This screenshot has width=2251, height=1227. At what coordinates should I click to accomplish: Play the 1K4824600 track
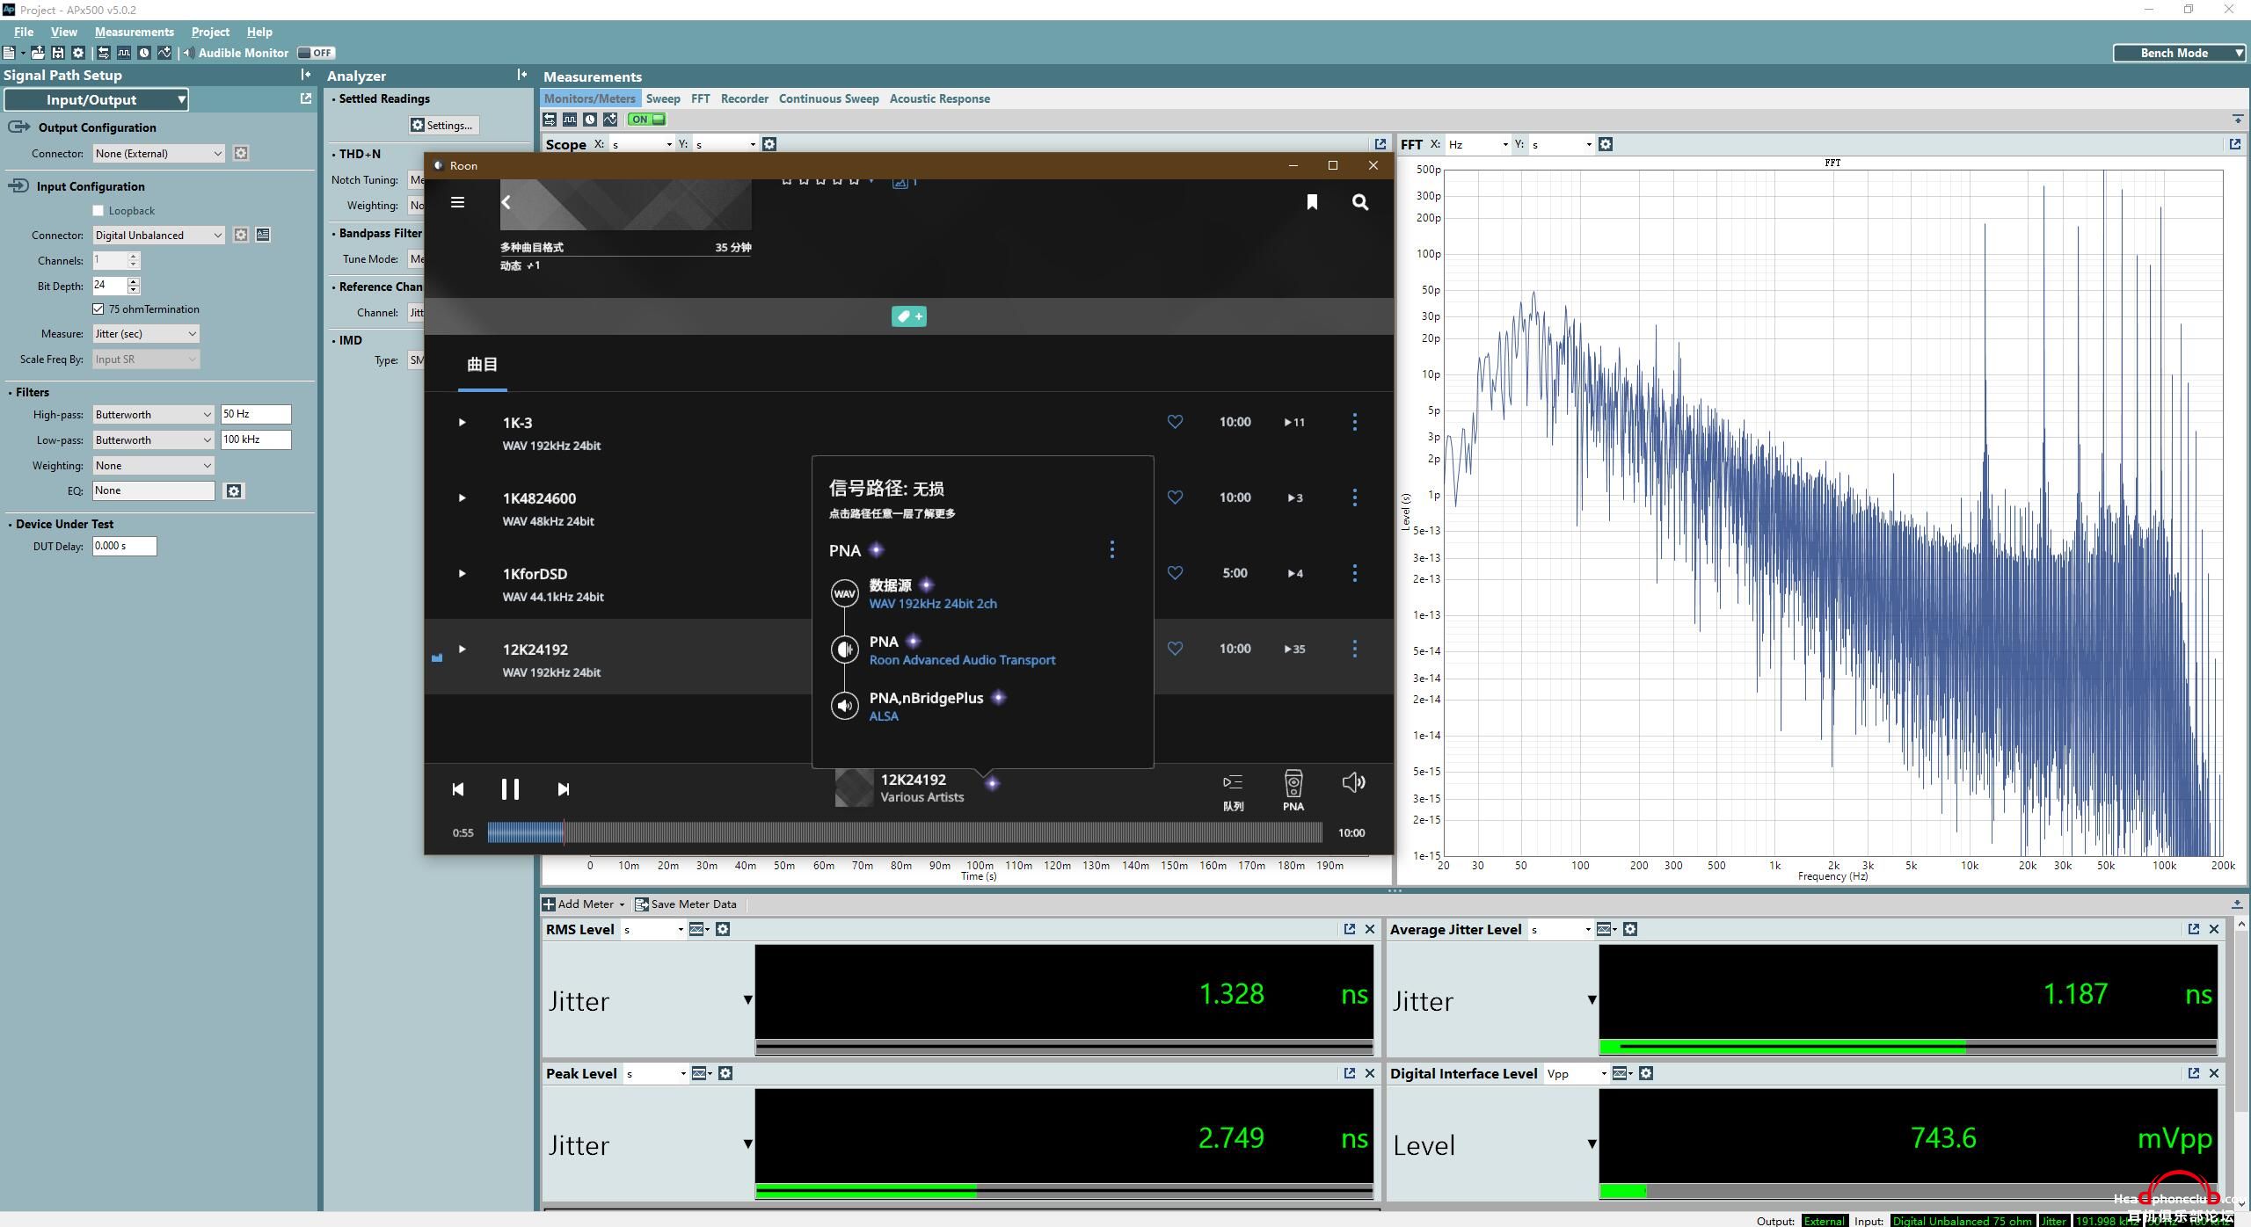coord(462,497)
